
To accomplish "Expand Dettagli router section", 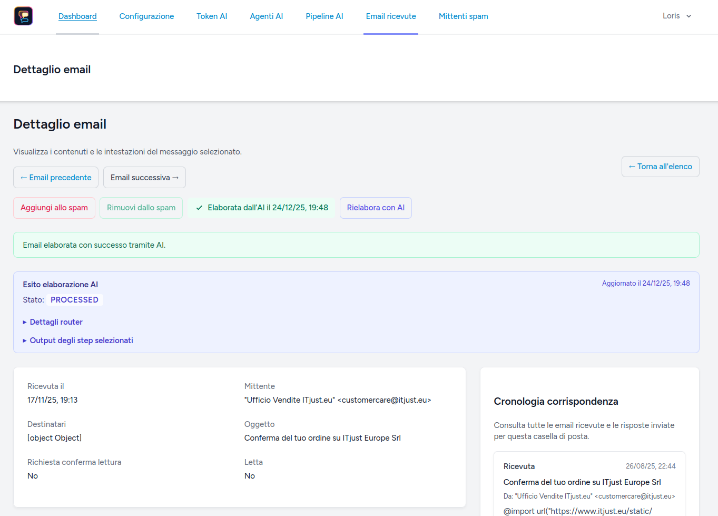I will pyautogui.click(x=56, y=322).
